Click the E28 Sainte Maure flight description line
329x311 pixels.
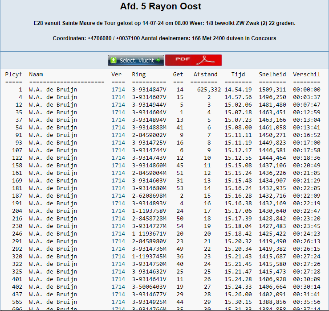point(165,23)
